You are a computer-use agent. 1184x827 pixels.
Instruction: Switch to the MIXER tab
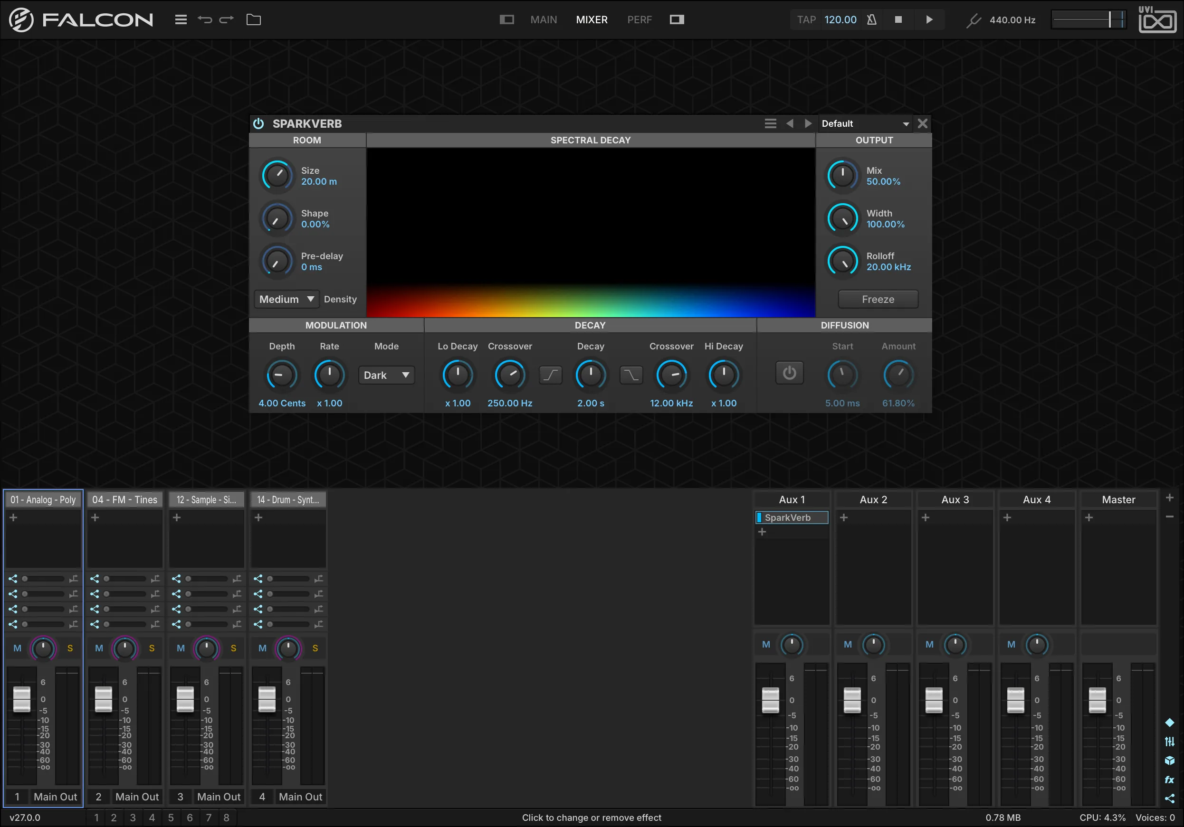(x=592, y=19)
